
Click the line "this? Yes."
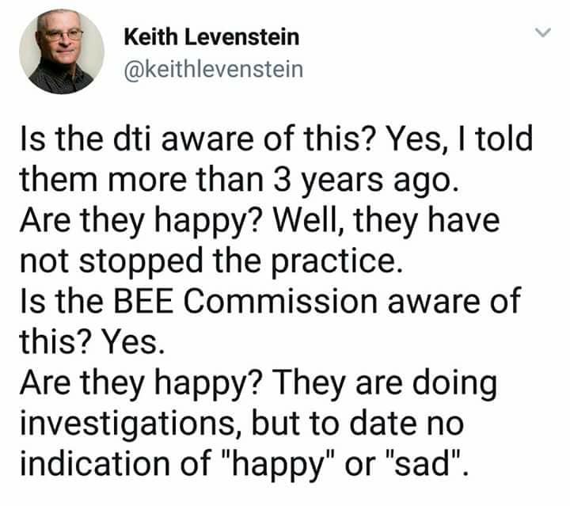93,342
